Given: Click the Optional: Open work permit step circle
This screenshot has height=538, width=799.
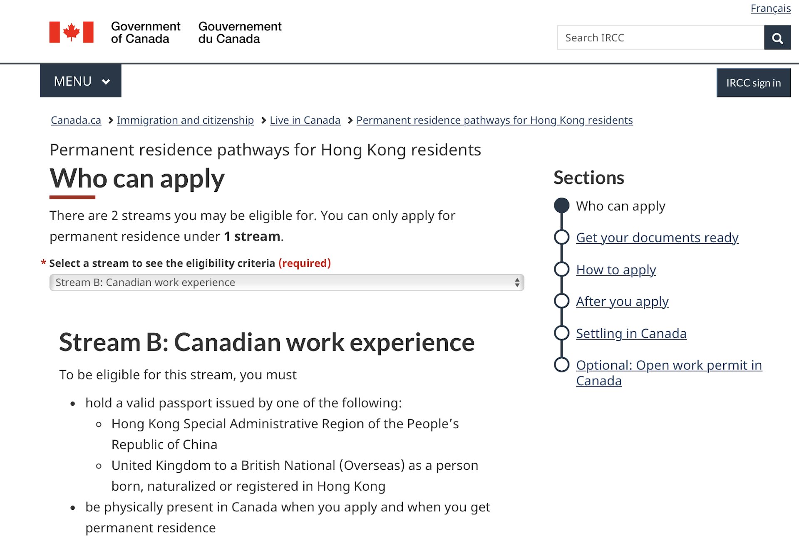Looking at the screenshot, I should 561,364.
